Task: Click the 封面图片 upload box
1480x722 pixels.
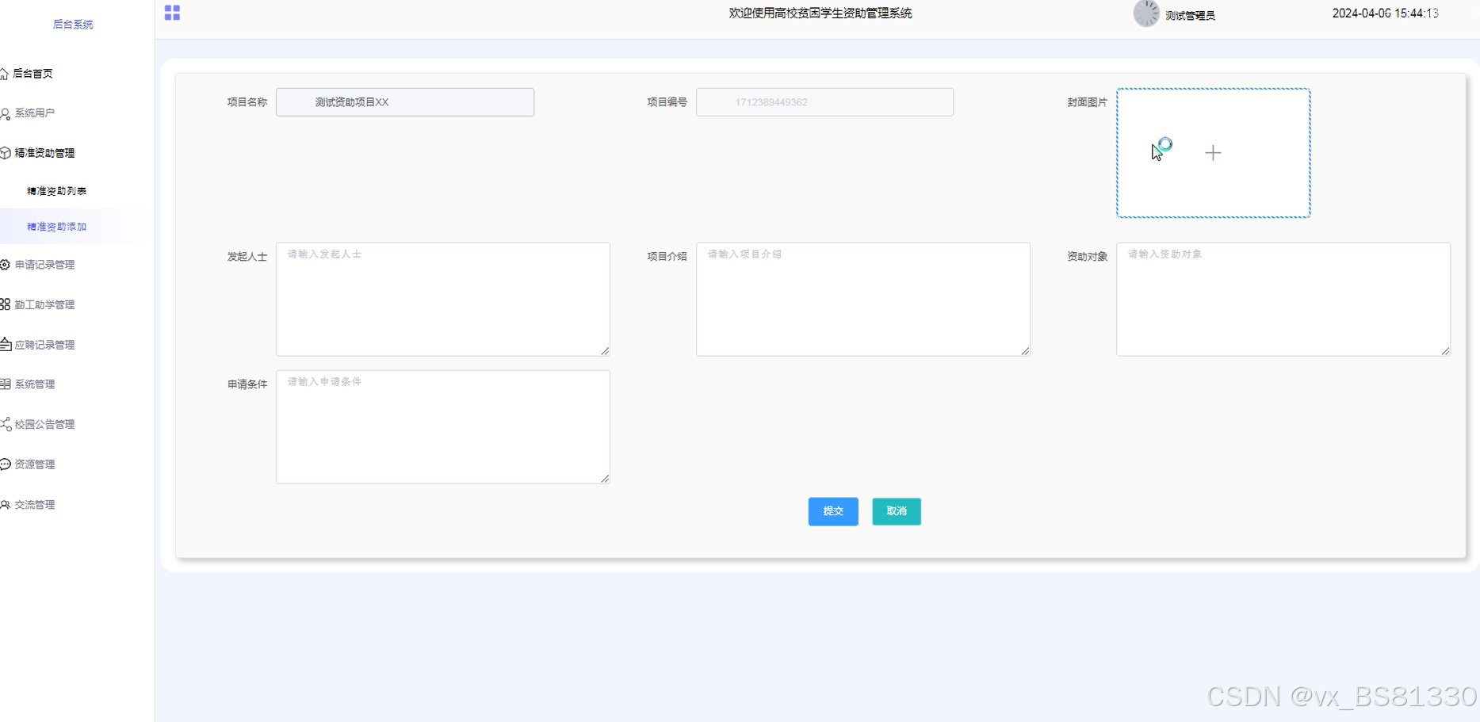Action: coord(1213,153)
